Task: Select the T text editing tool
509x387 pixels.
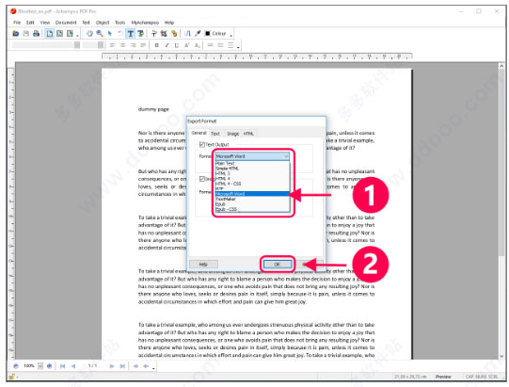Action: (130, 34)
